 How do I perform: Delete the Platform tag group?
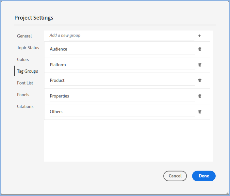[200, 65]
